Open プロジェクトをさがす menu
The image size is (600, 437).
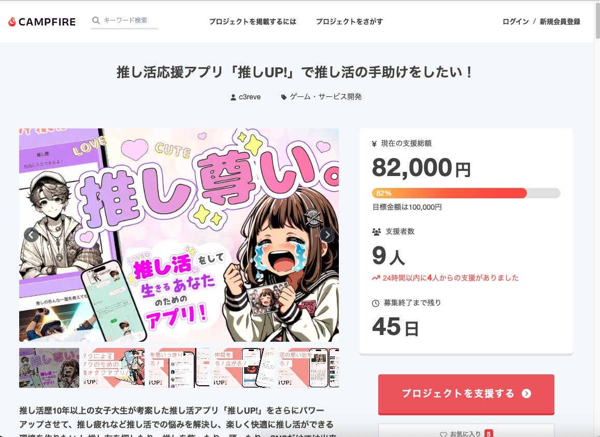tap(349, 22)
